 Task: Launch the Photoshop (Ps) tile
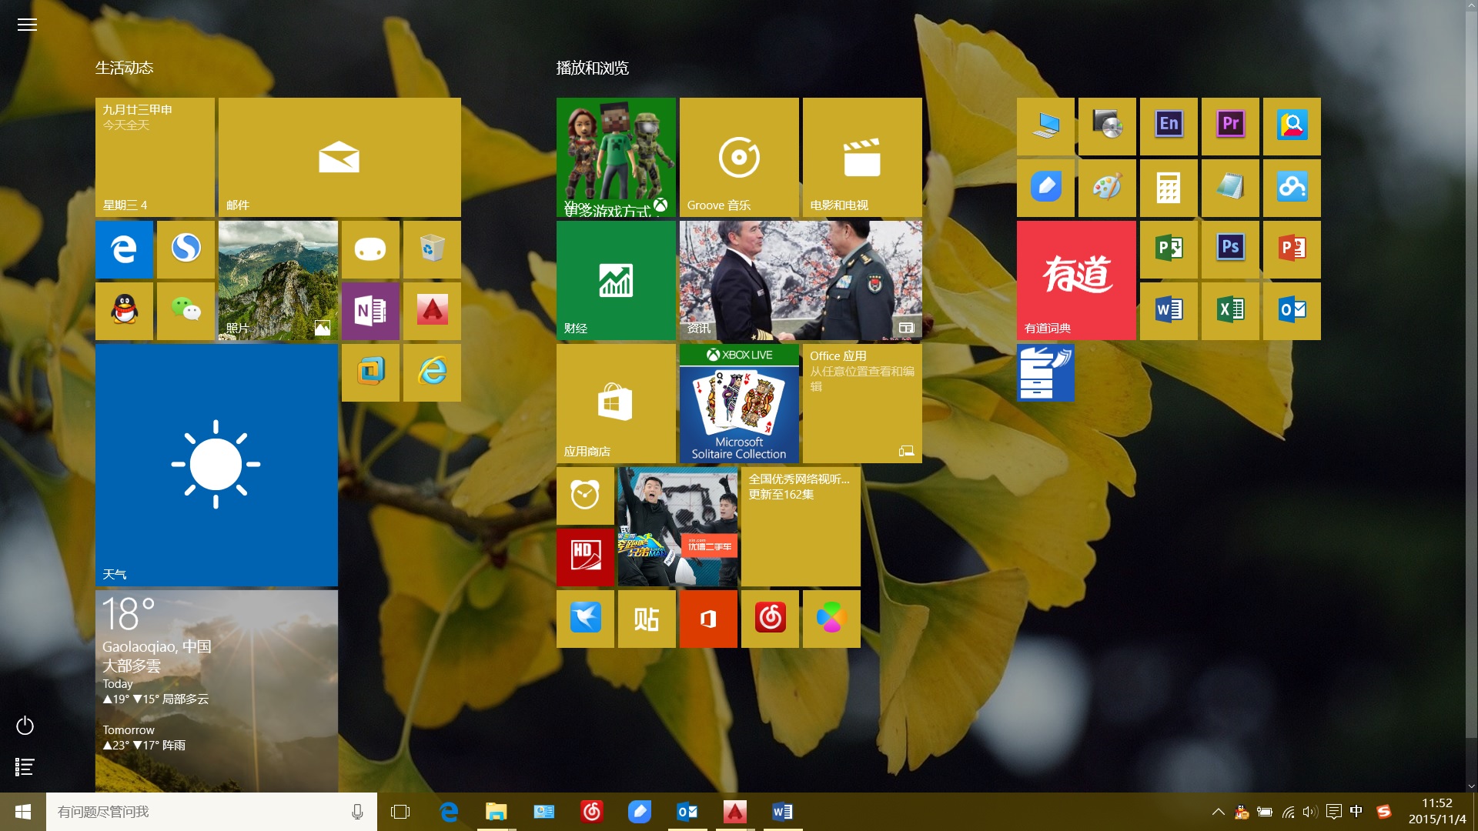point(1230,249)
